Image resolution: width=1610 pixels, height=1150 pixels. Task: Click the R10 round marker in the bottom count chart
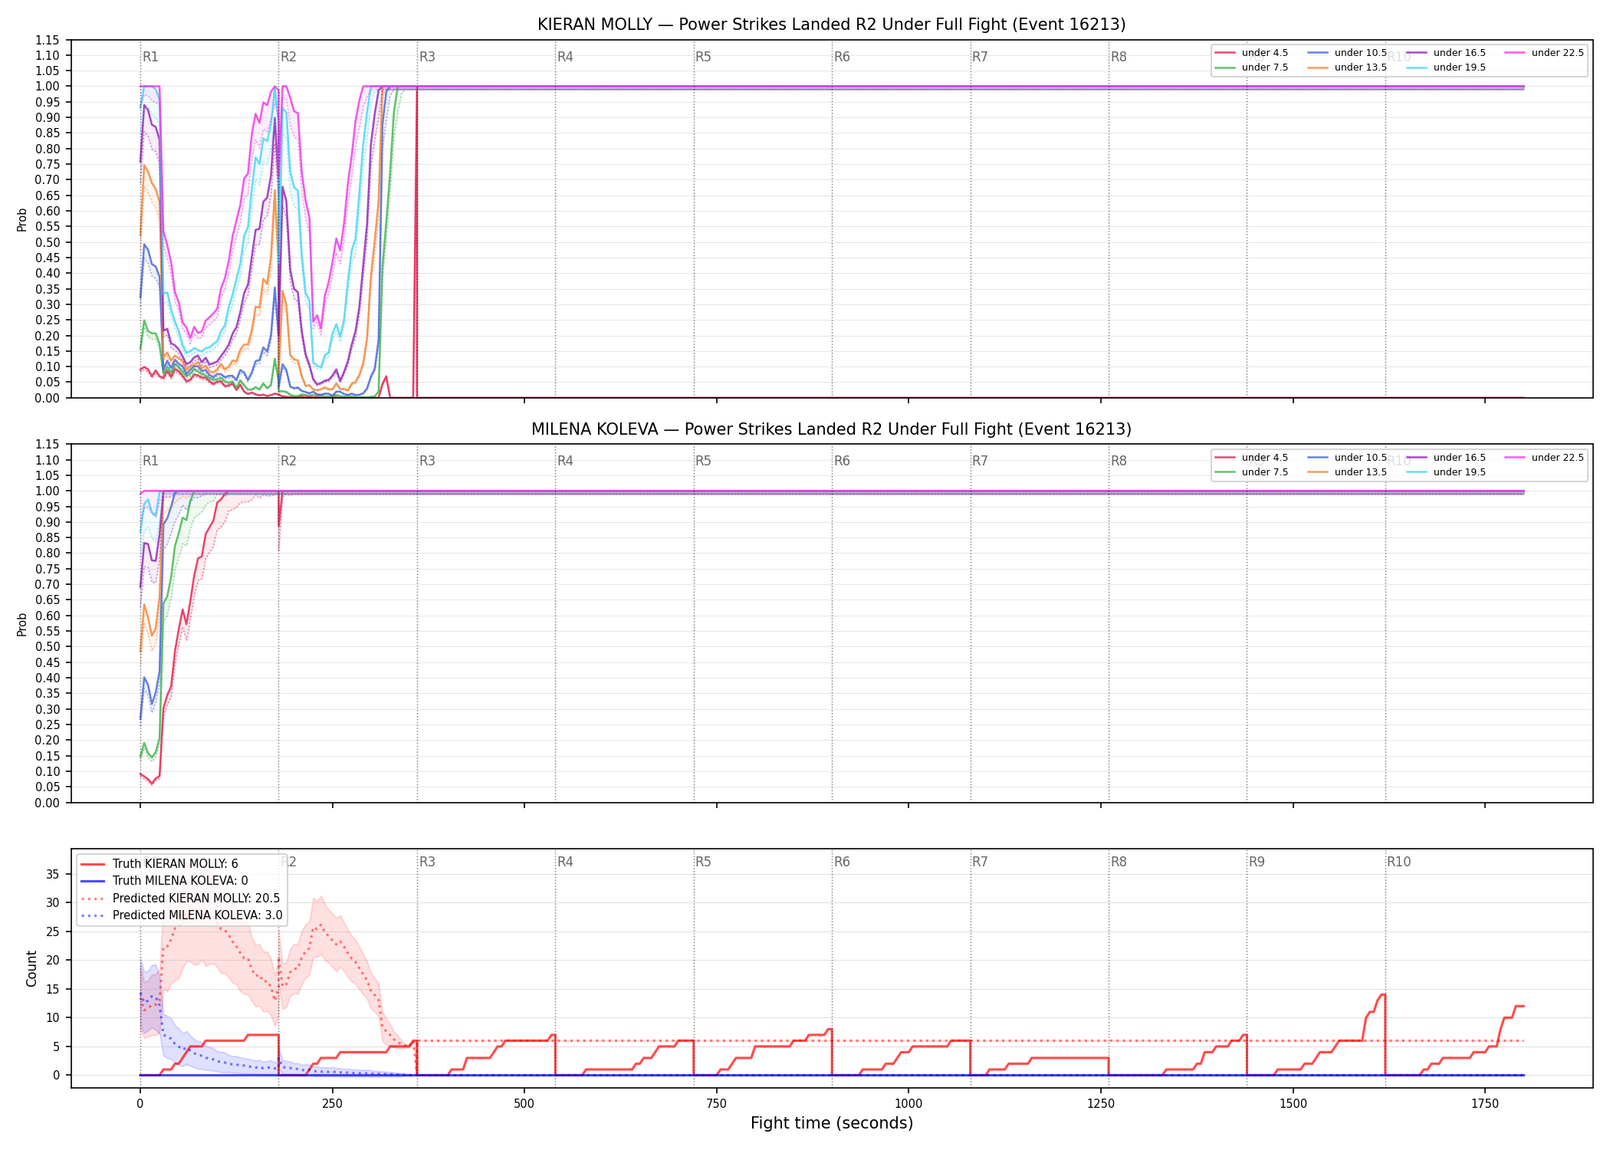(x=1398, y=862)
